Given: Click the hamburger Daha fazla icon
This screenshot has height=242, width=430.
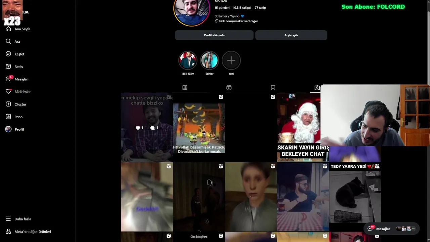Looking at the screenshot, I should (8, 219).
